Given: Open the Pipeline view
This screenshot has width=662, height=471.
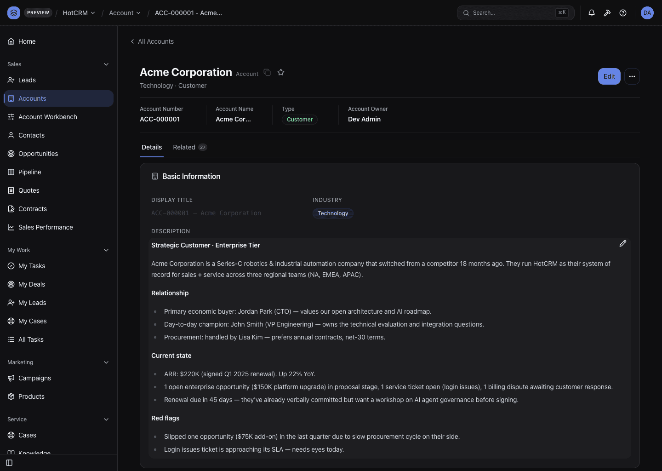Looking at the screenshot, I should tap(58, 172).
